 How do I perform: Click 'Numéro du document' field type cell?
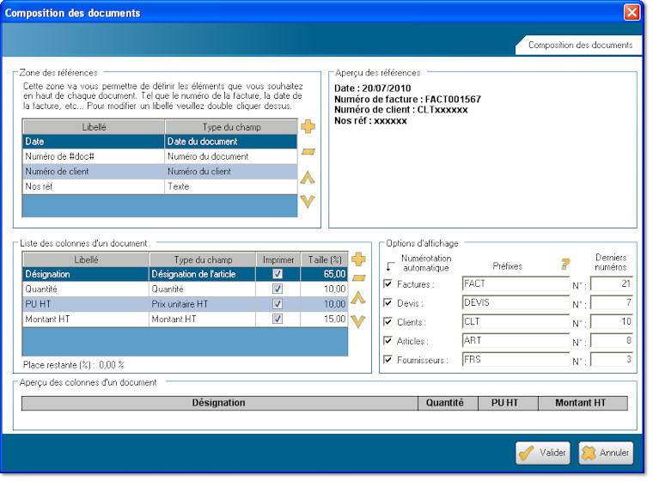[231, 156]
